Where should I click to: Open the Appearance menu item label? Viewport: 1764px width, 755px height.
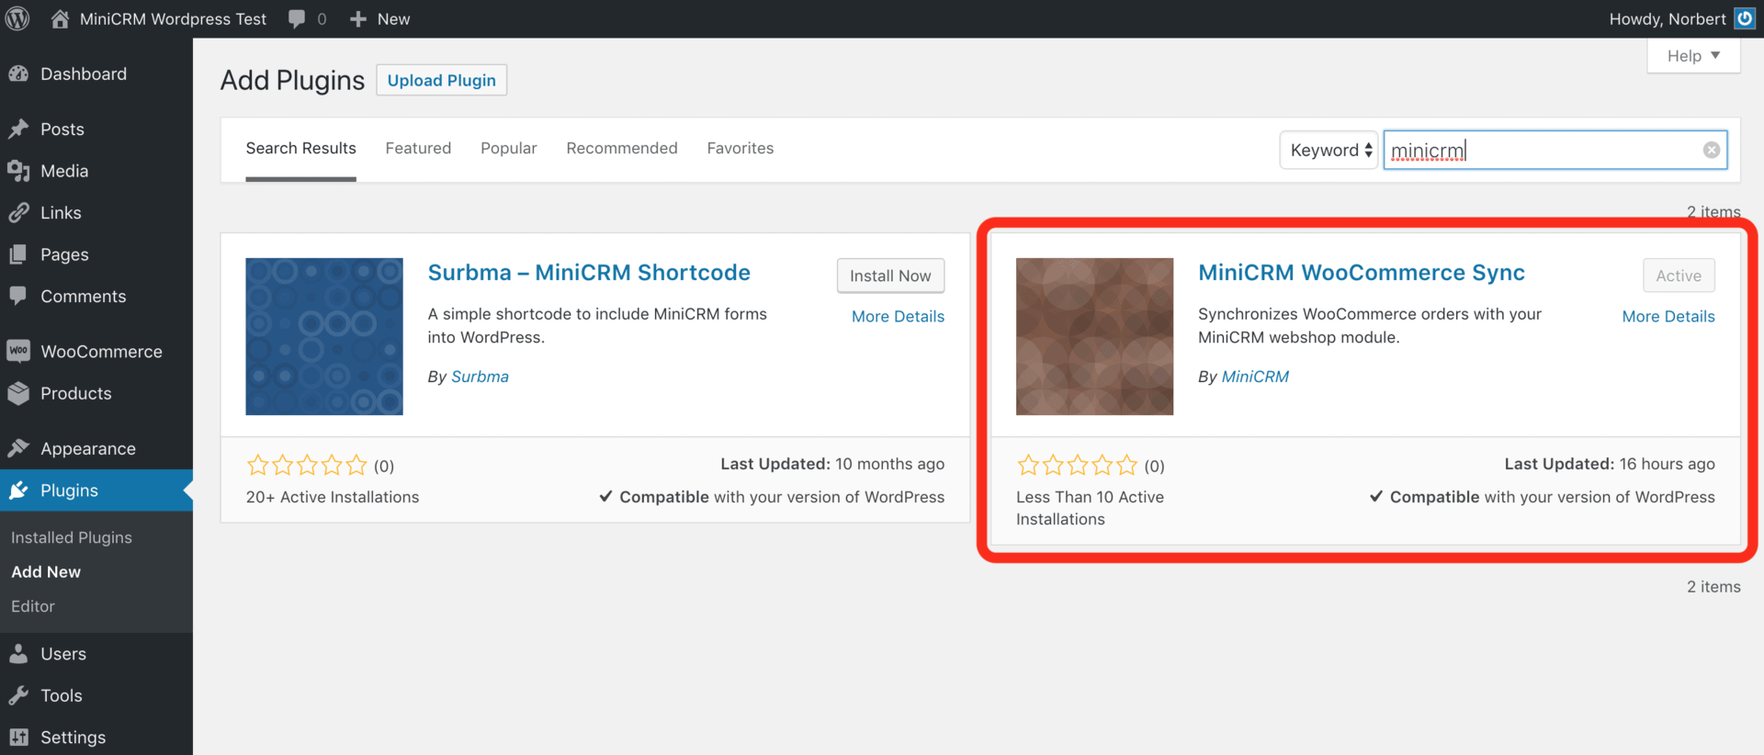pos(88,448)
